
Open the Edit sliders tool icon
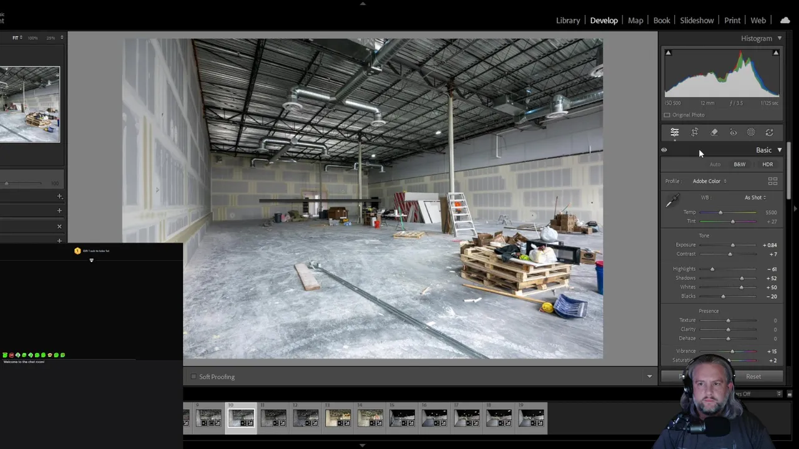[x=675, y=132]
